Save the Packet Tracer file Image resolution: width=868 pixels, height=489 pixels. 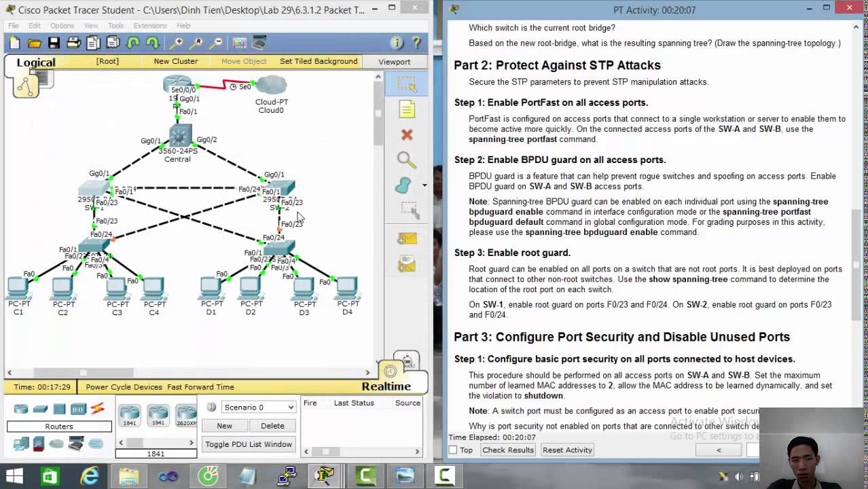coord(54,43)
